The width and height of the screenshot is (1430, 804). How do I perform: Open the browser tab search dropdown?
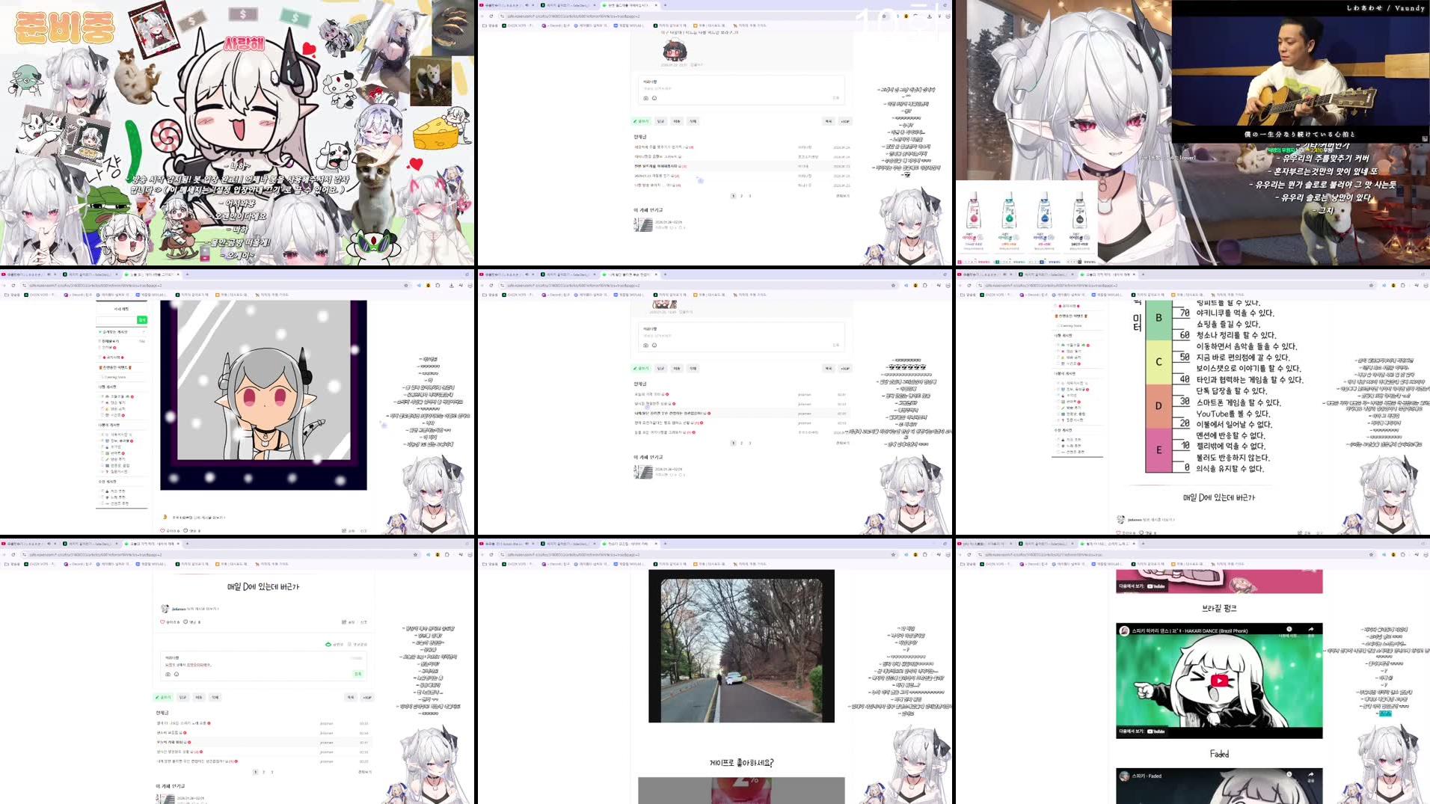[943, 274]
